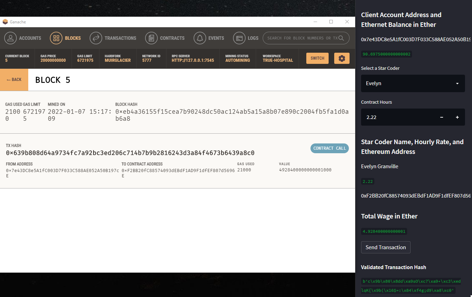The height and width of the screenshot is (297, 472).
Task: Click the search magnifier icon
Action: point(341,38)
